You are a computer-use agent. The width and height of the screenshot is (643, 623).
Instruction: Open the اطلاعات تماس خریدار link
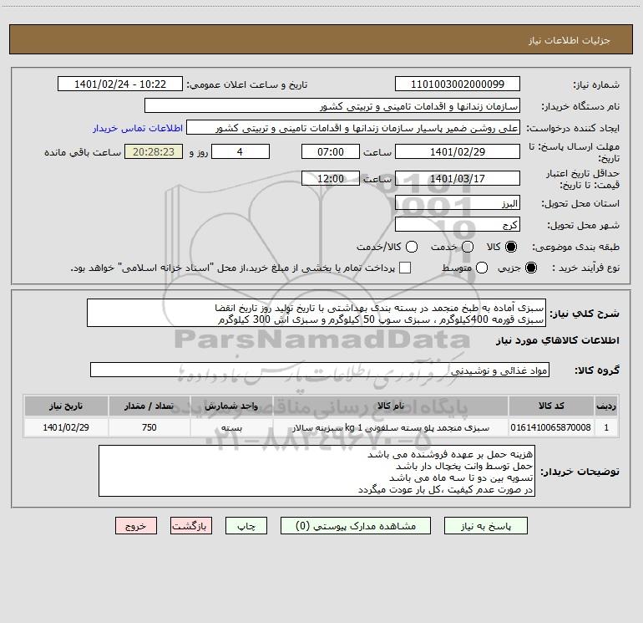pos(138,128)
